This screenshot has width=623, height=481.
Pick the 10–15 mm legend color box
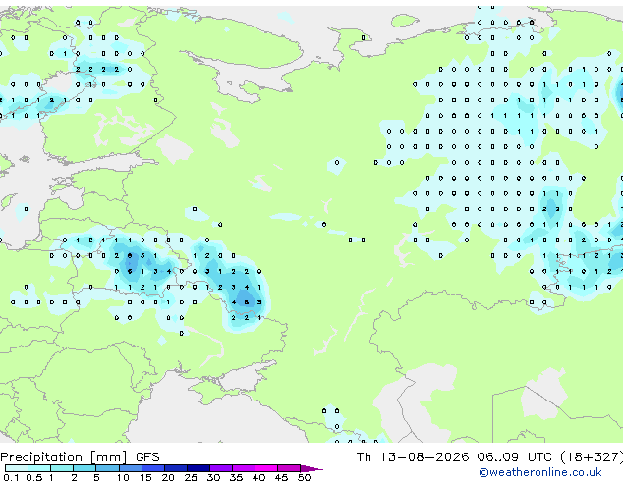click(131, 468)
